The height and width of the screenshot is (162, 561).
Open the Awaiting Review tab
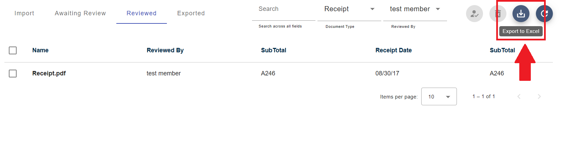[80, 13]
